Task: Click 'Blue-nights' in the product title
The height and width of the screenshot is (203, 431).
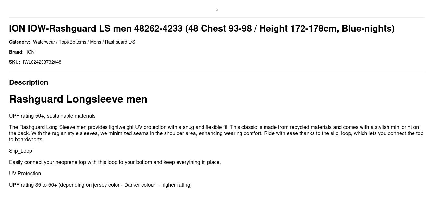Action: pos(367,29)
